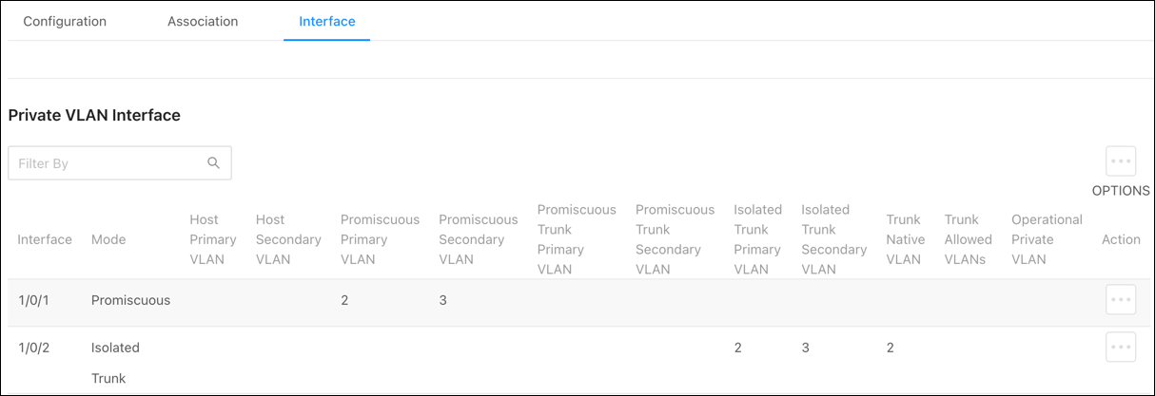1155x396 pixels.
Task: Click the search magnifier icon
Action: (214, 162)
